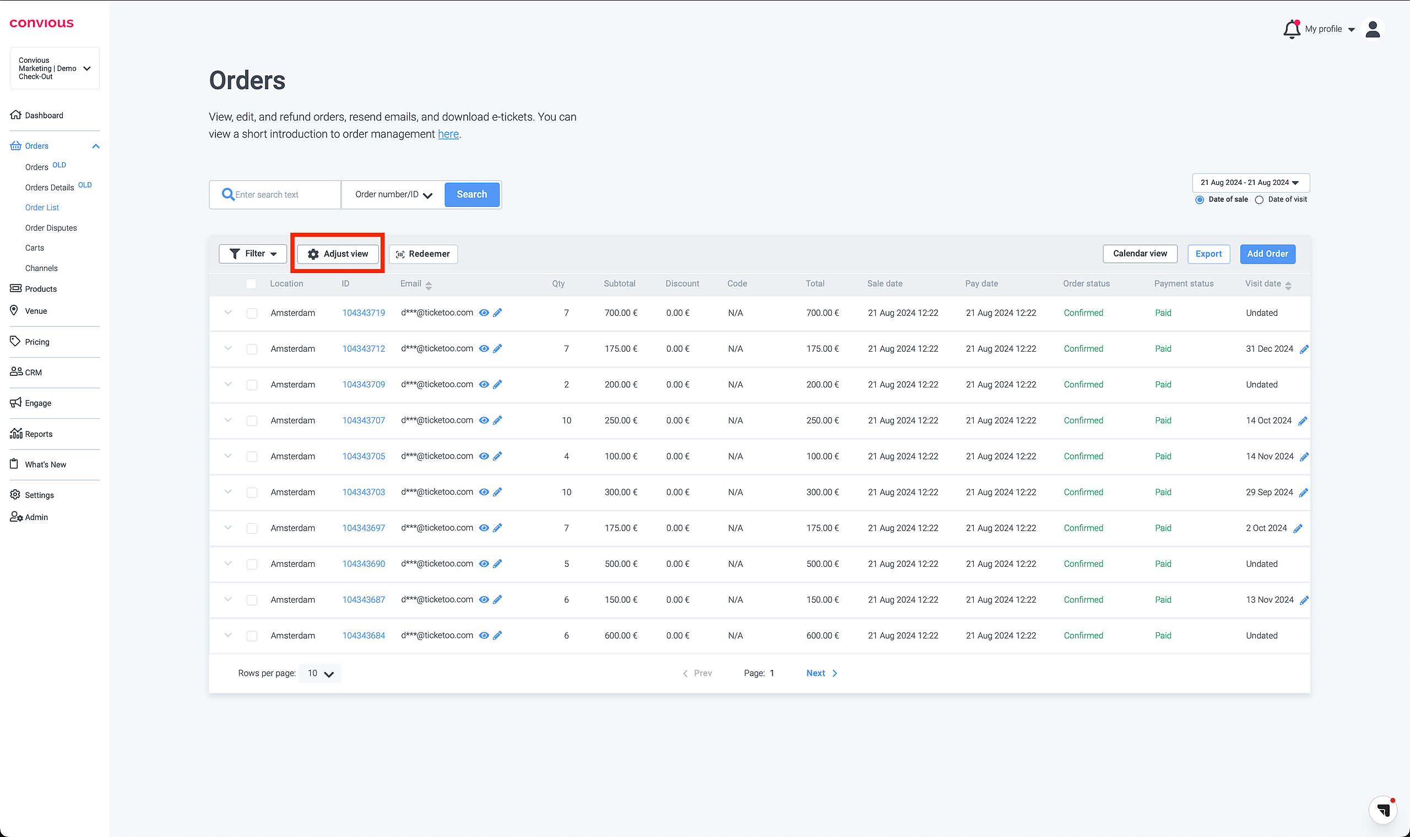Viewport: 1410px width, 837px height.
Task: Tick checkbox for order 104343707 row
Action: [x=252, y=421]
